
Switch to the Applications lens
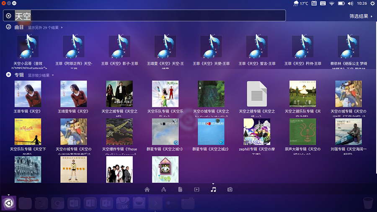(x=163, y=190)
